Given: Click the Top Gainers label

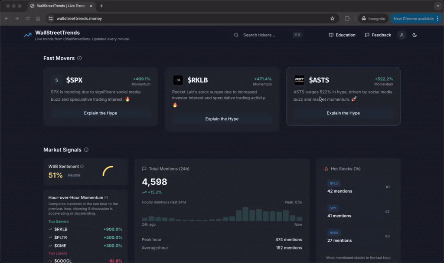Looking at the screenshot, I should [x=59, y=222].
